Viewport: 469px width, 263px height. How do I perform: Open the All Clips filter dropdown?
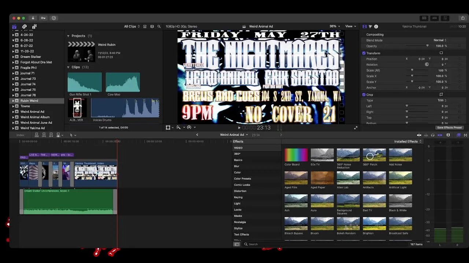132,26
